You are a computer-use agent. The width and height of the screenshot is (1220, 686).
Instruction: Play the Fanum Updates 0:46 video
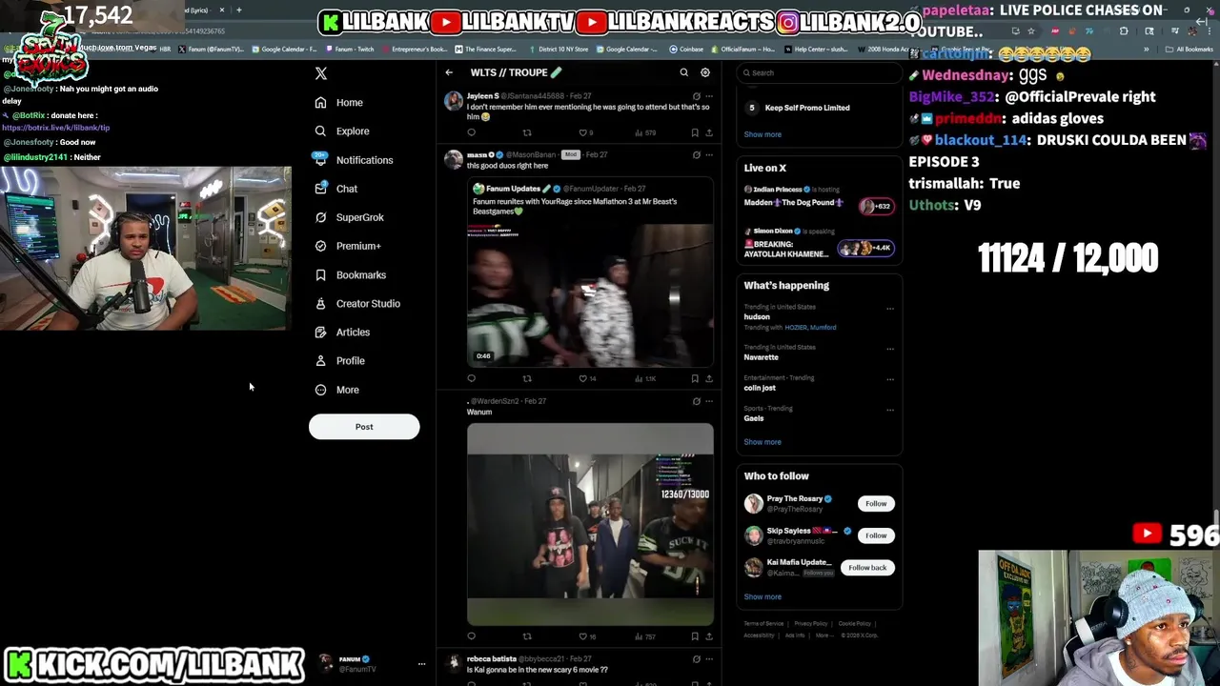(590, 295)
